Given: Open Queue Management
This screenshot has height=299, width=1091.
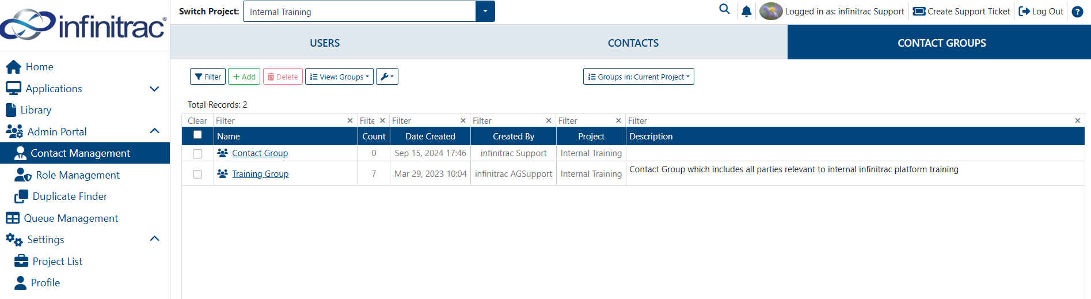Looking at the screenshot, I should click(x=71, y=218).
